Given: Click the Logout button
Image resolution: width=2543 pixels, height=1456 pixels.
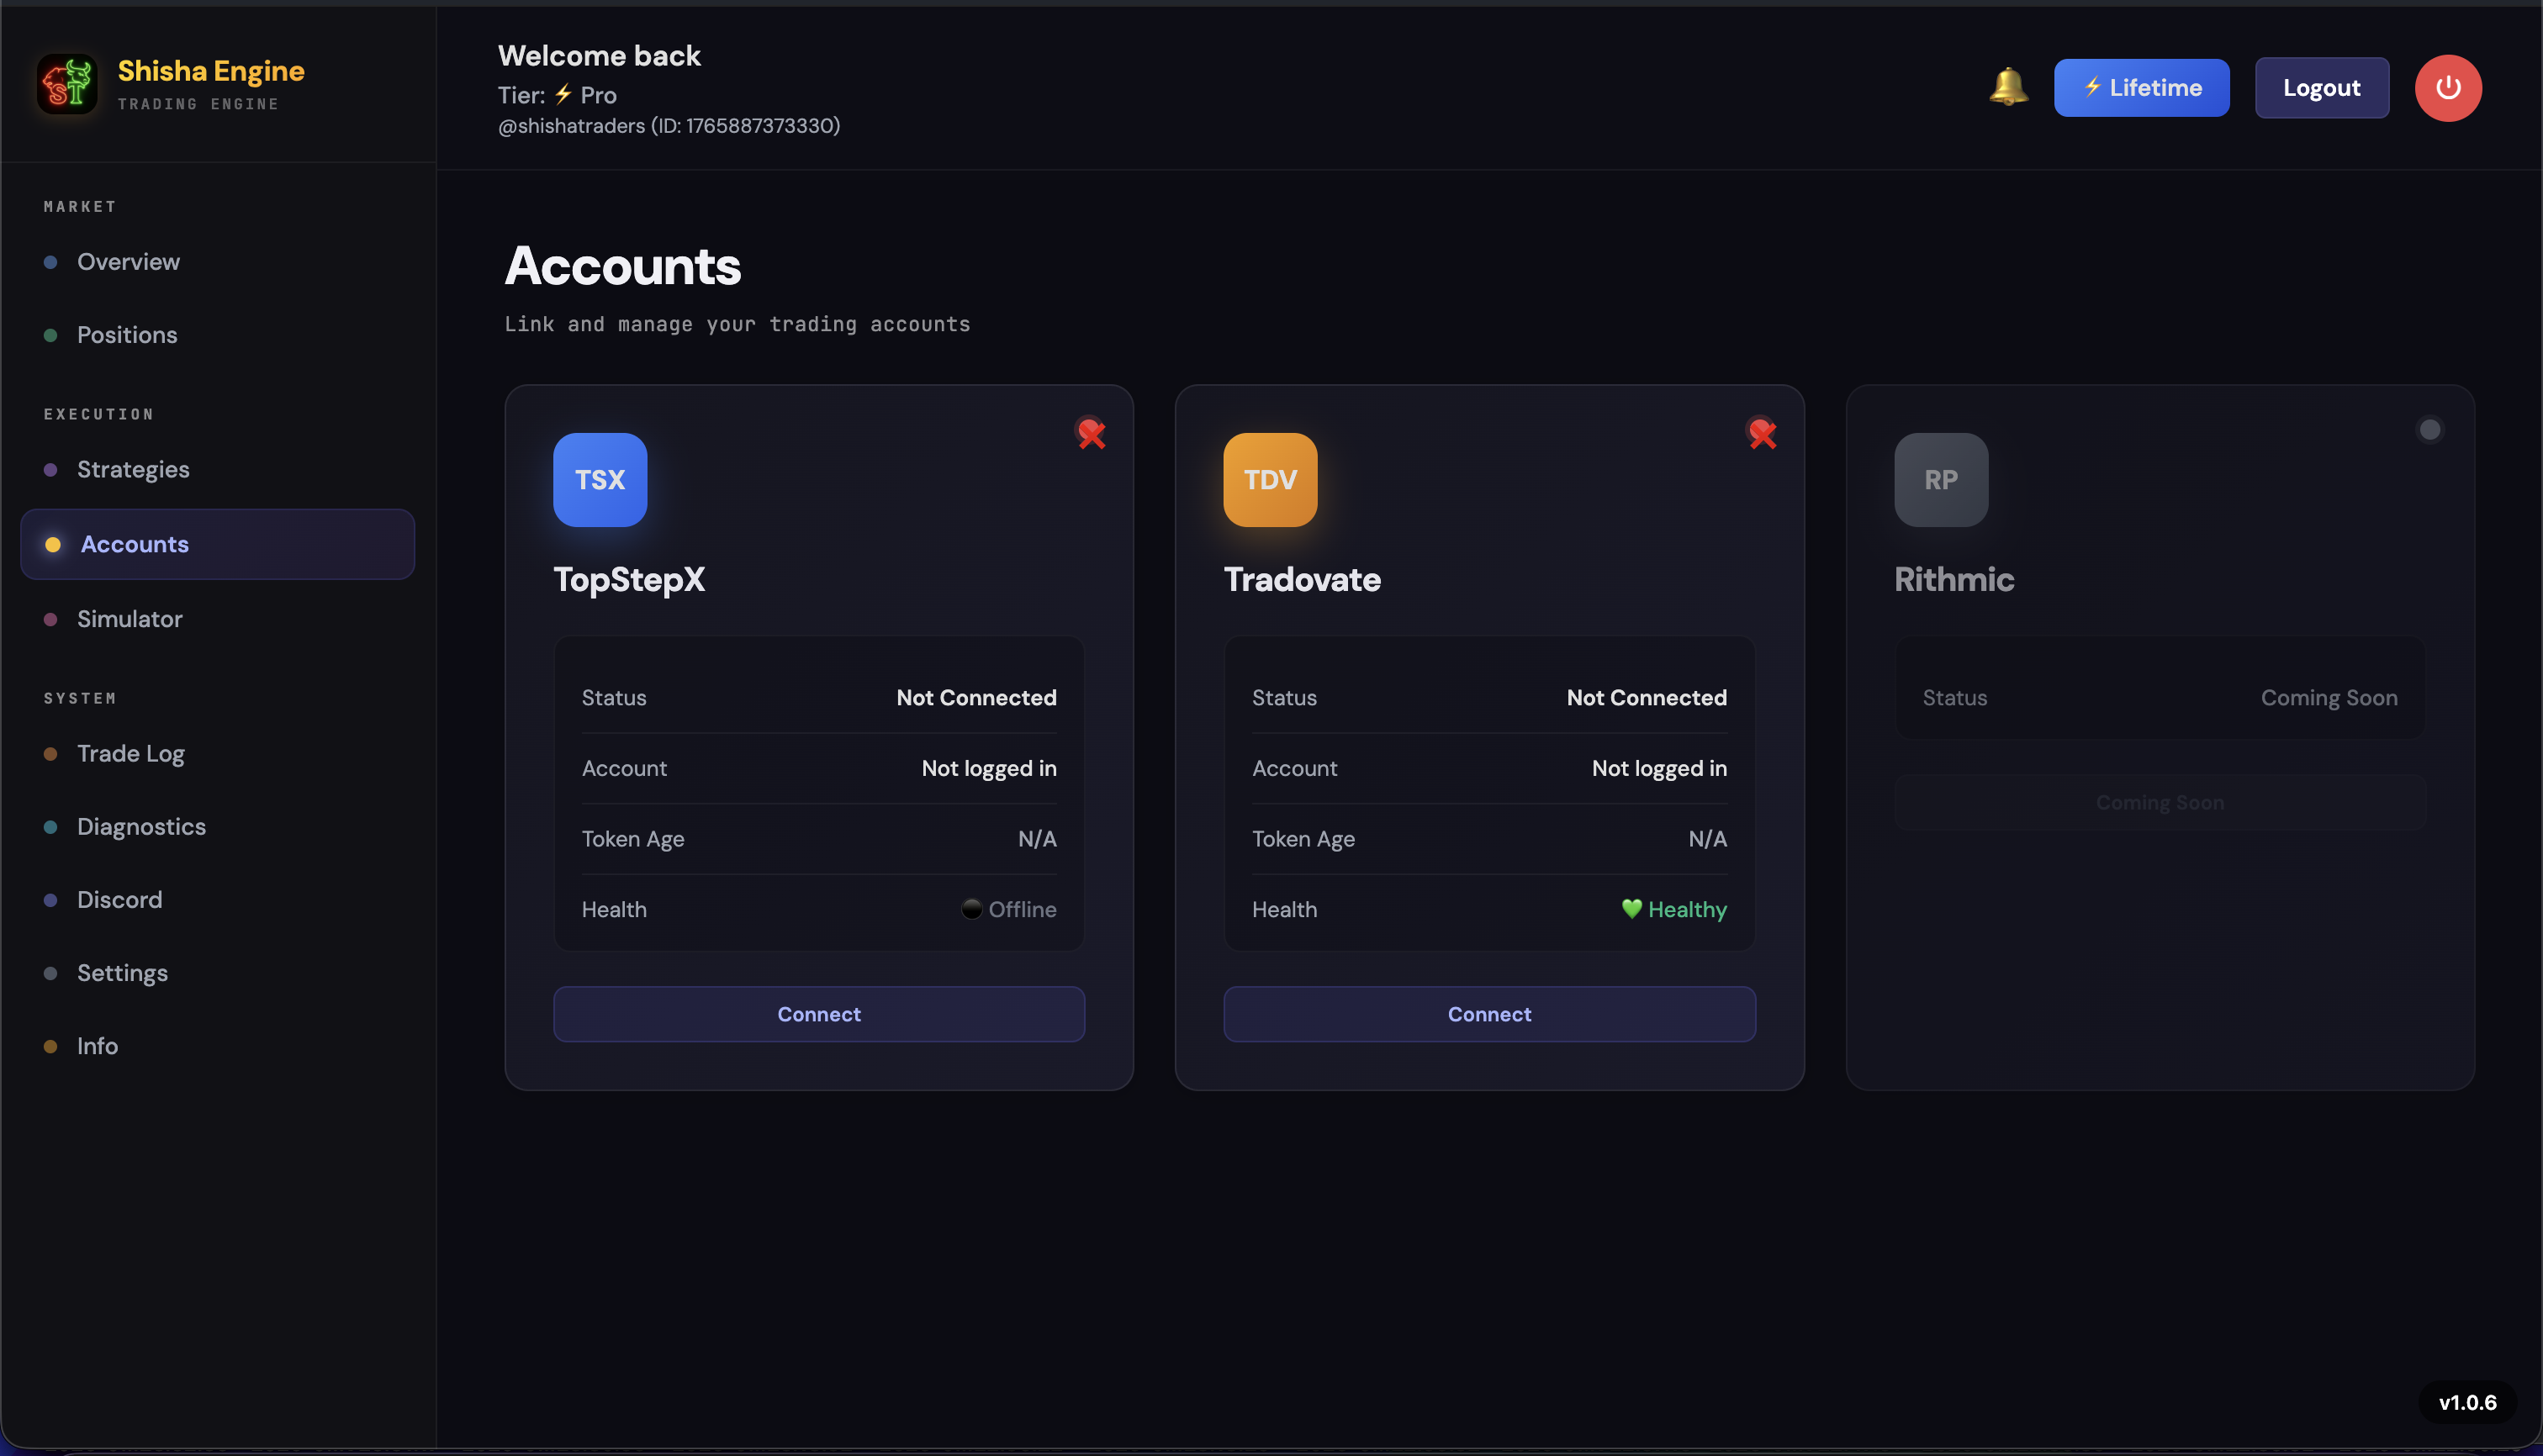Looking at the screenshot, I should (2321, 87).
